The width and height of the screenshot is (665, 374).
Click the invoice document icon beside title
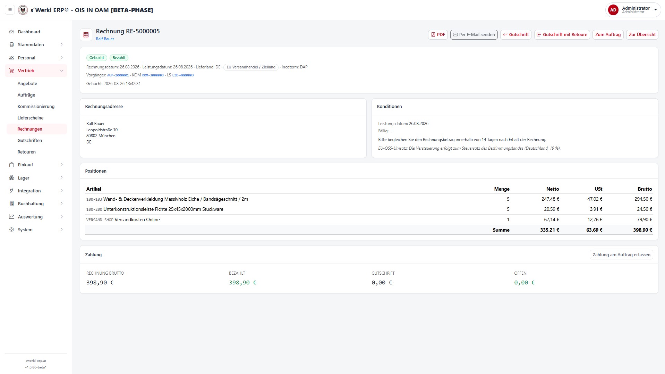tap(86, 35)
